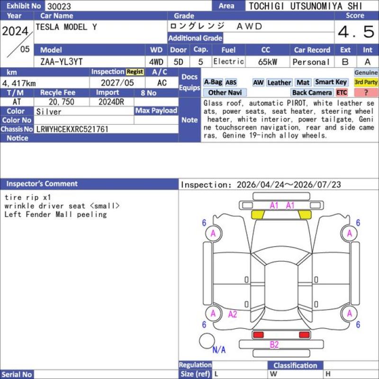Click the B2 rear bumper damage mark
Image resolution: width=379 pixels, height=379 pixels.
pos(274,345)
